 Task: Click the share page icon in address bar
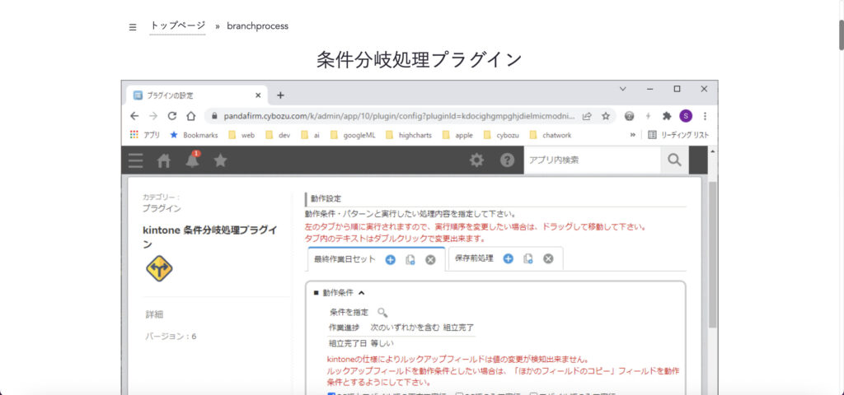pyautogui.click(x=587, y=116)
